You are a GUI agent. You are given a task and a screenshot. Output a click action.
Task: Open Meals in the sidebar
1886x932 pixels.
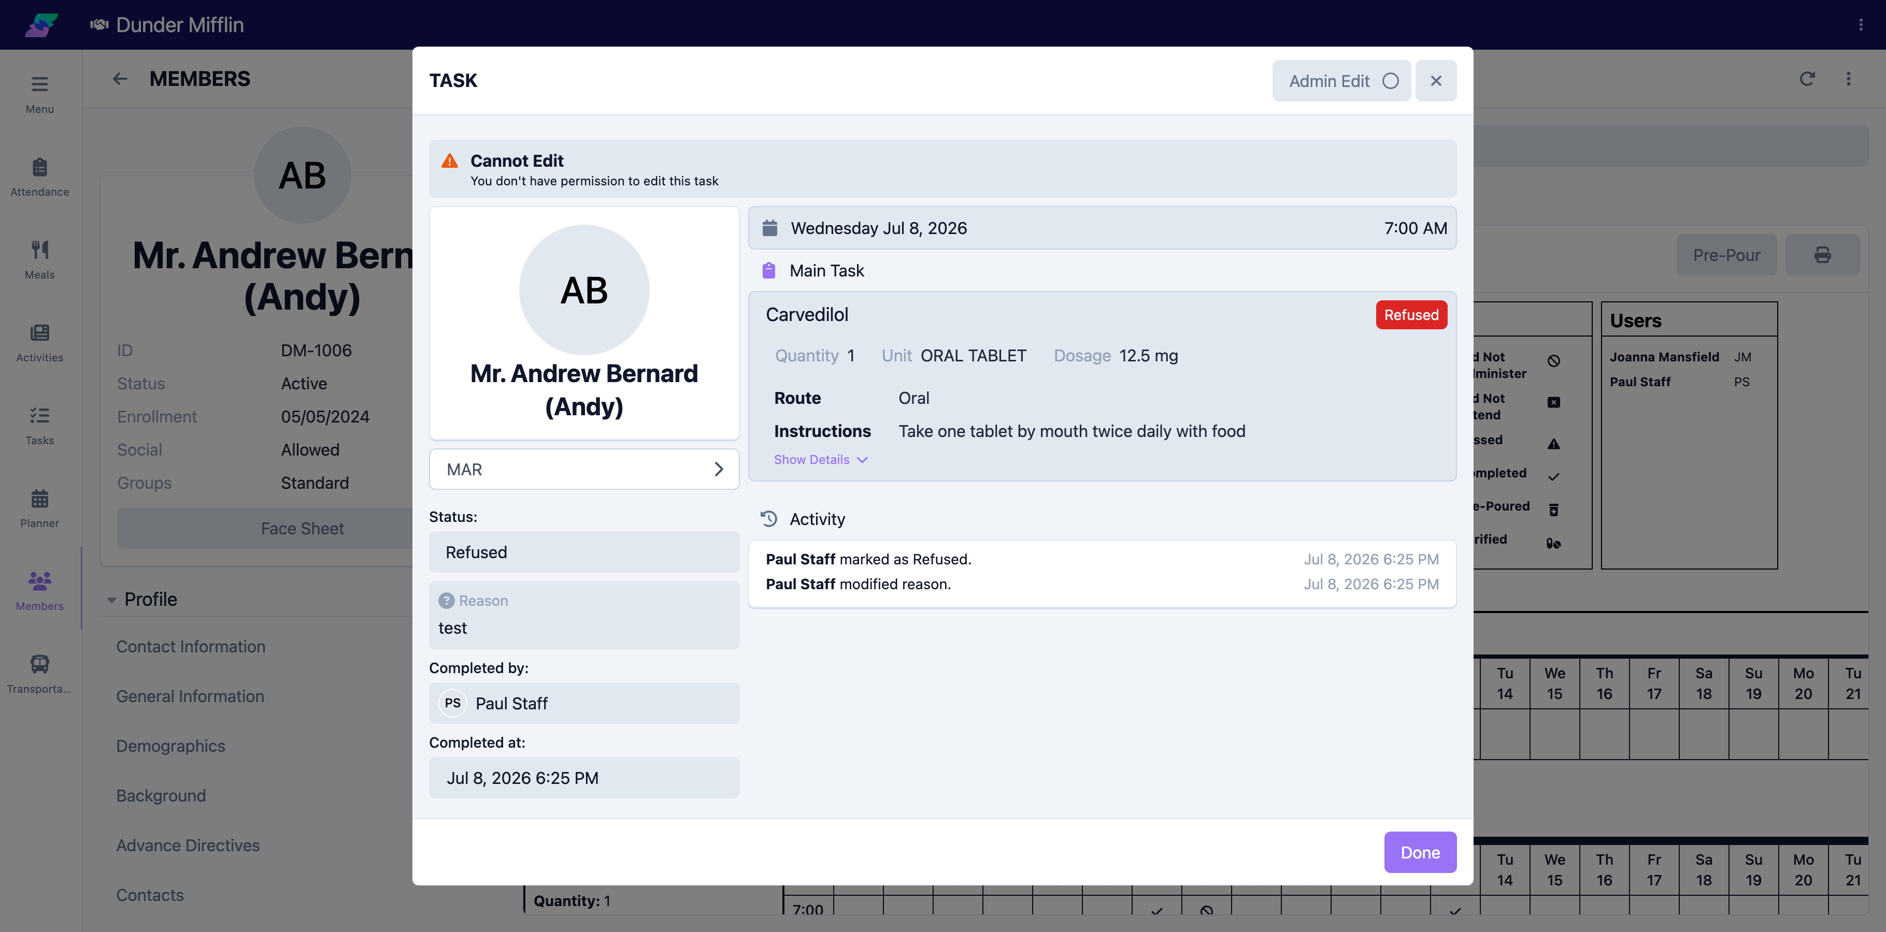(x=39, y=260)
